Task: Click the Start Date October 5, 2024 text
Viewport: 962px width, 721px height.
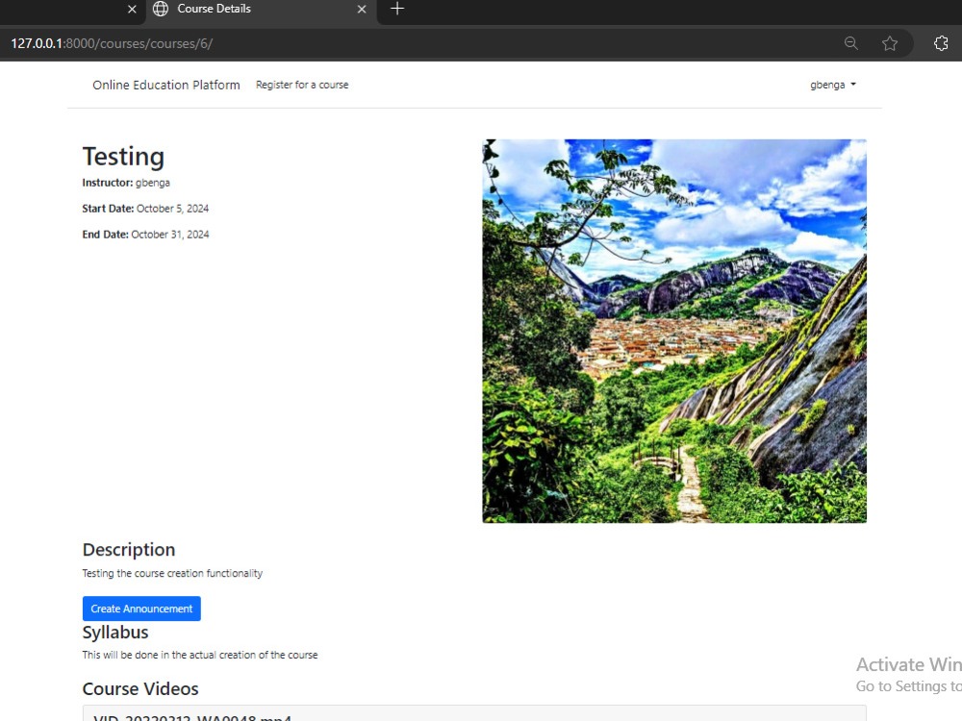Action: click(145, 209)
